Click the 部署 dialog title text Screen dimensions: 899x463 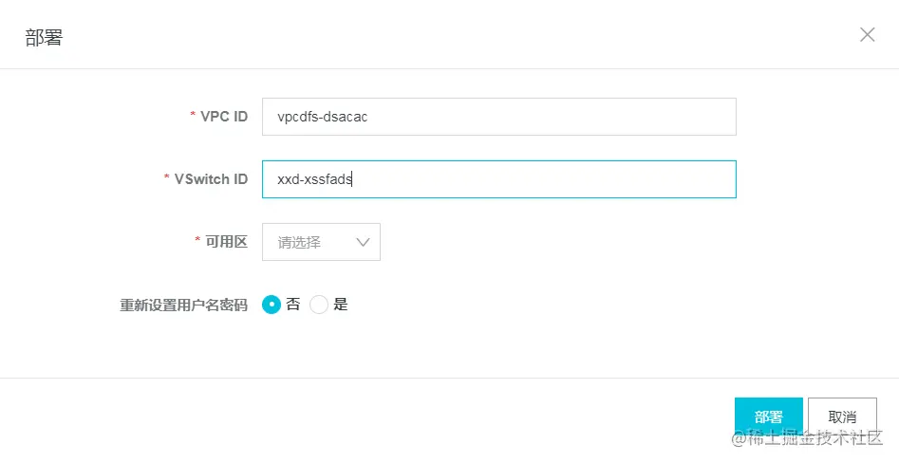coord(44,37)
